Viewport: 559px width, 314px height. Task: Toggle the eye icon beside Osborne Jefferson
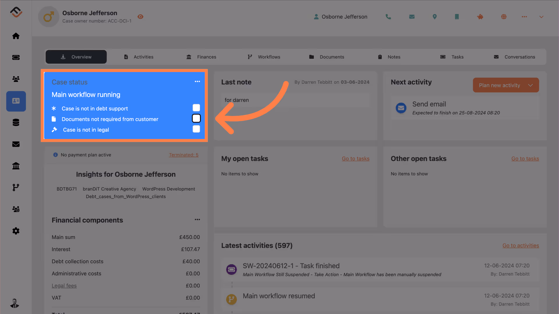click(140, 17)
